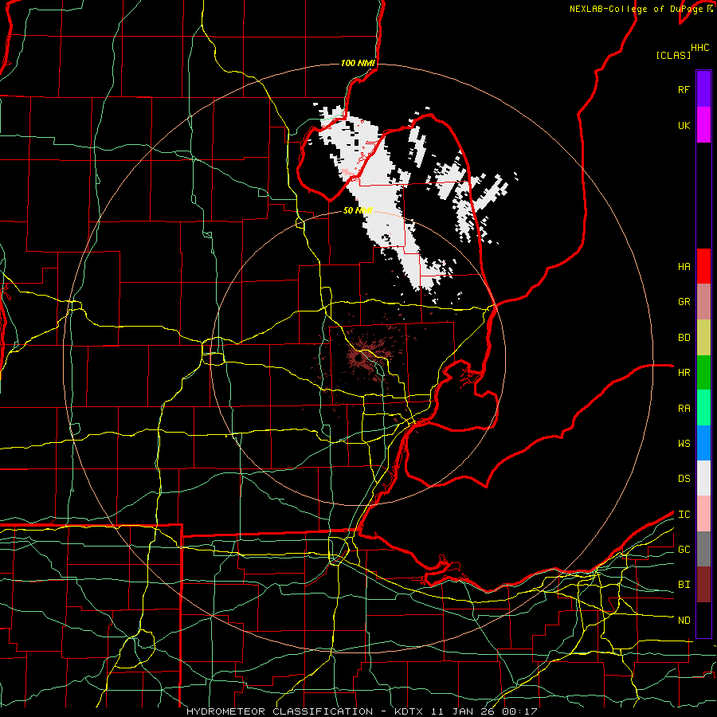Click the RF legend label

[x=684, y=89]
